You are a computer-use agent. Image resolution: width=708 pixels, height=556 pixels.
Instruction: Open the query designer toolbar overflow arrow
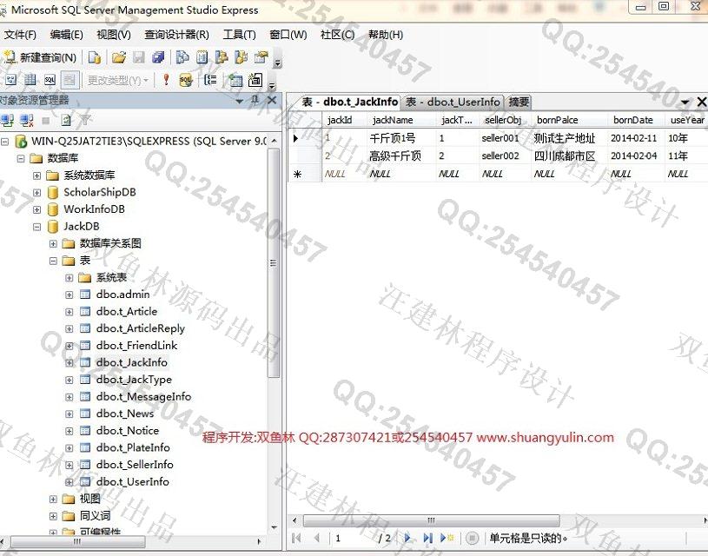coord(272,85)
